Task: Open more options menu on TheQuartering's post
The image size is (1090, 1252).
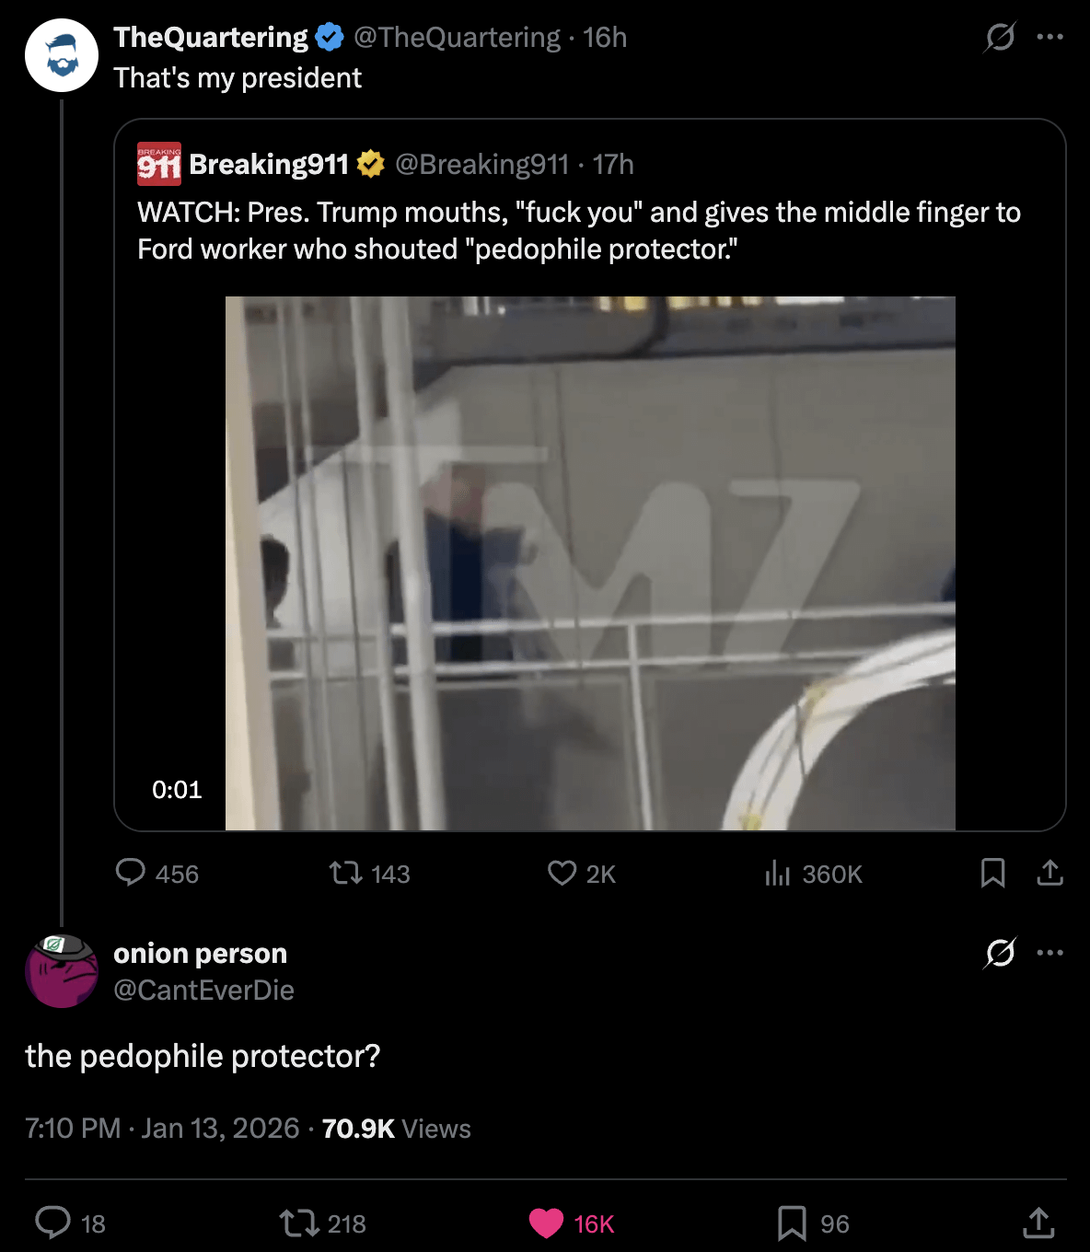Action: click(x=1049, y=37)
